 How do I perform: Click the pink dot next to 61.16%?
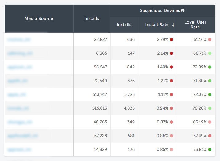click(210, 39)
